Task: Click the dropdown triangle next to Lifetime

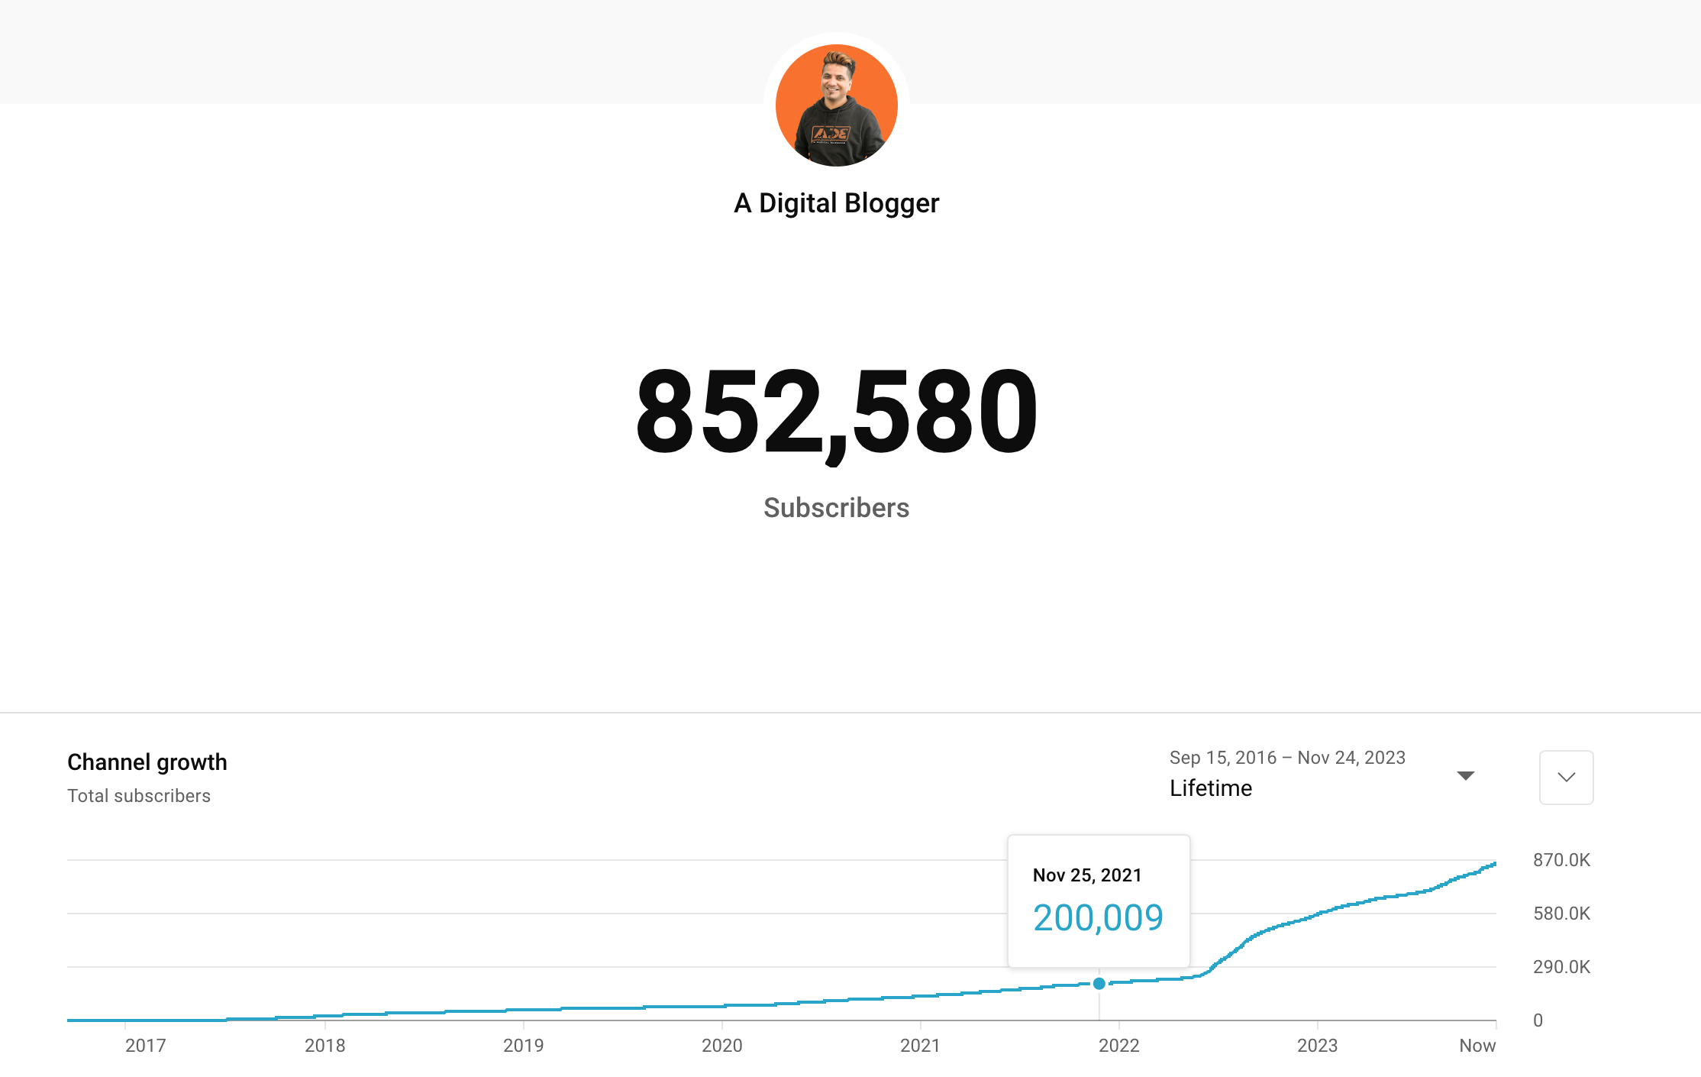Action: (x=1466, y=775)
